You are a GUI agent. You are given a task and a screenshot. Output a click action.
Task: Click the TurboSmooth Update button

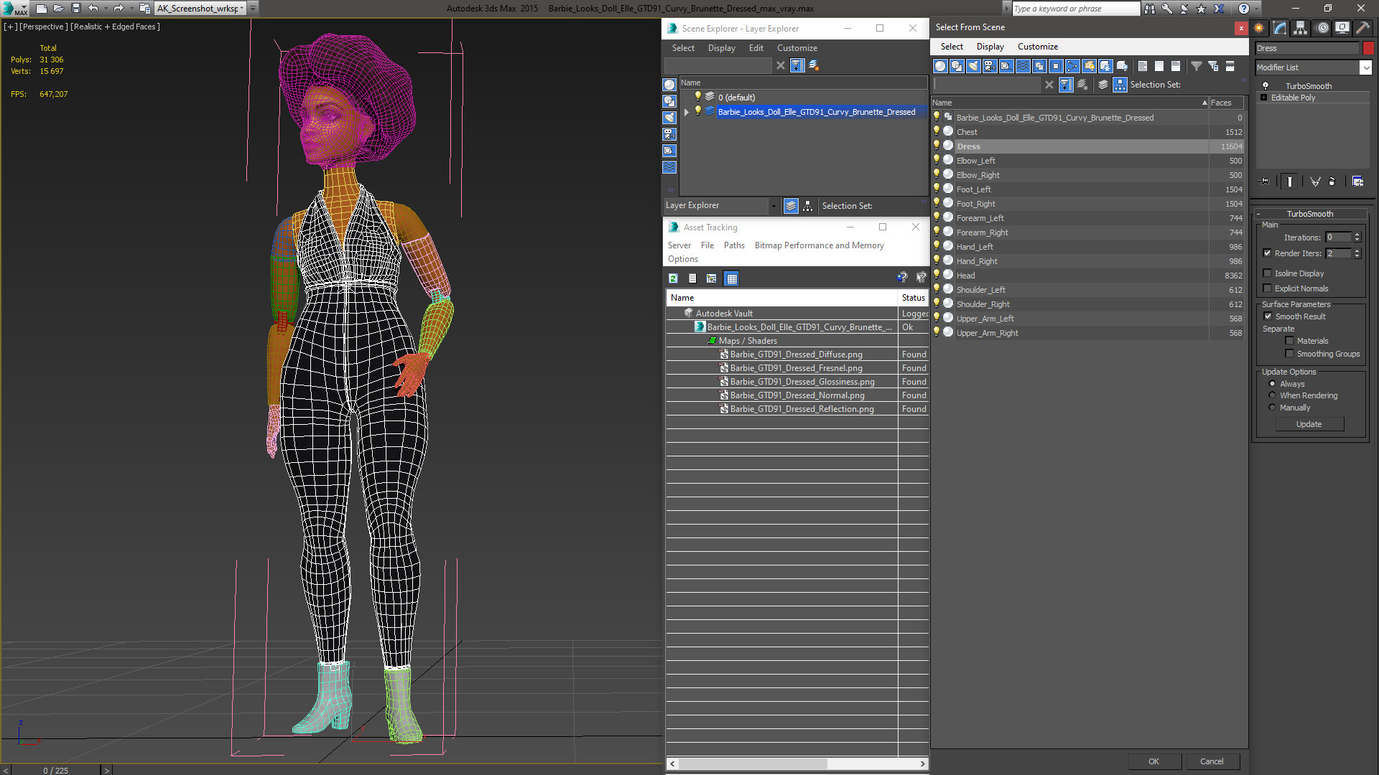pos(1309,424)
